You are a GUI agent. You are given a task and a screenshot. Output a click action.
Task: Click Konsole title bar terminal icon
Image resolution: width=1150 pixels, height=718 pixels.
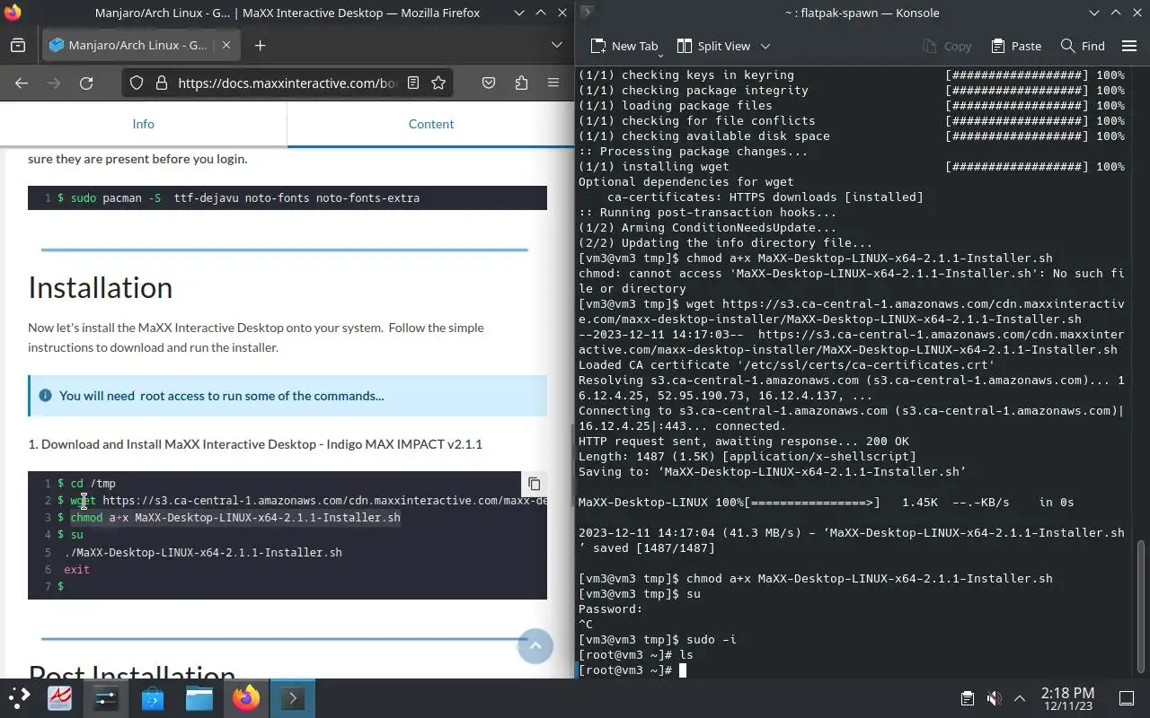[x=586, y=13]
